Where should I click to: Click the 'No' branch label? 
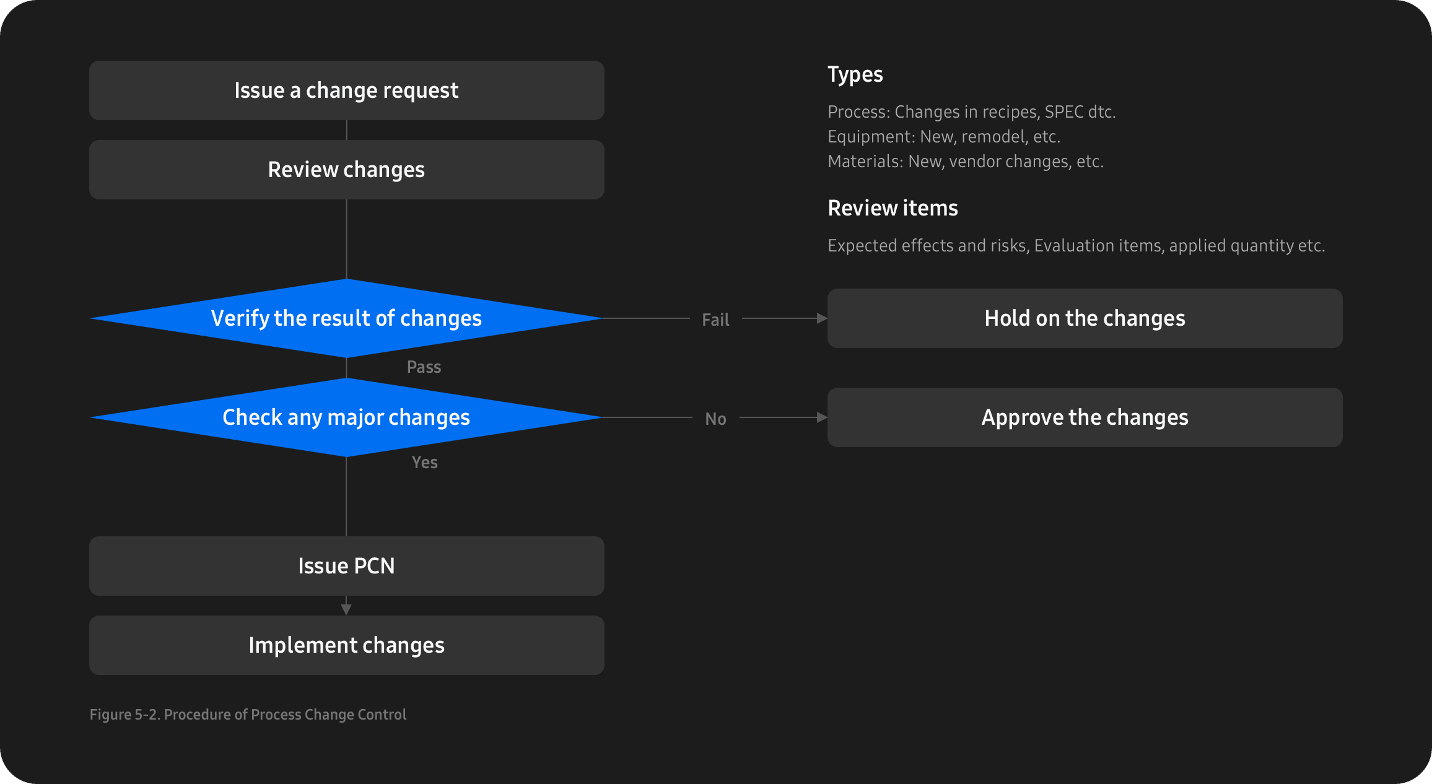click(715, 419)
